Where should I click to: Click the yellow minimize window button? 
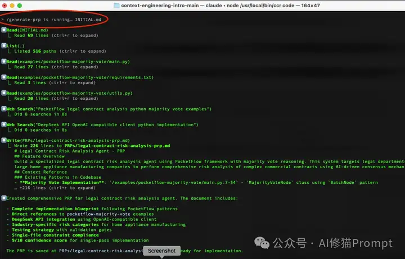pyautogui.click(x=12, y=6)
